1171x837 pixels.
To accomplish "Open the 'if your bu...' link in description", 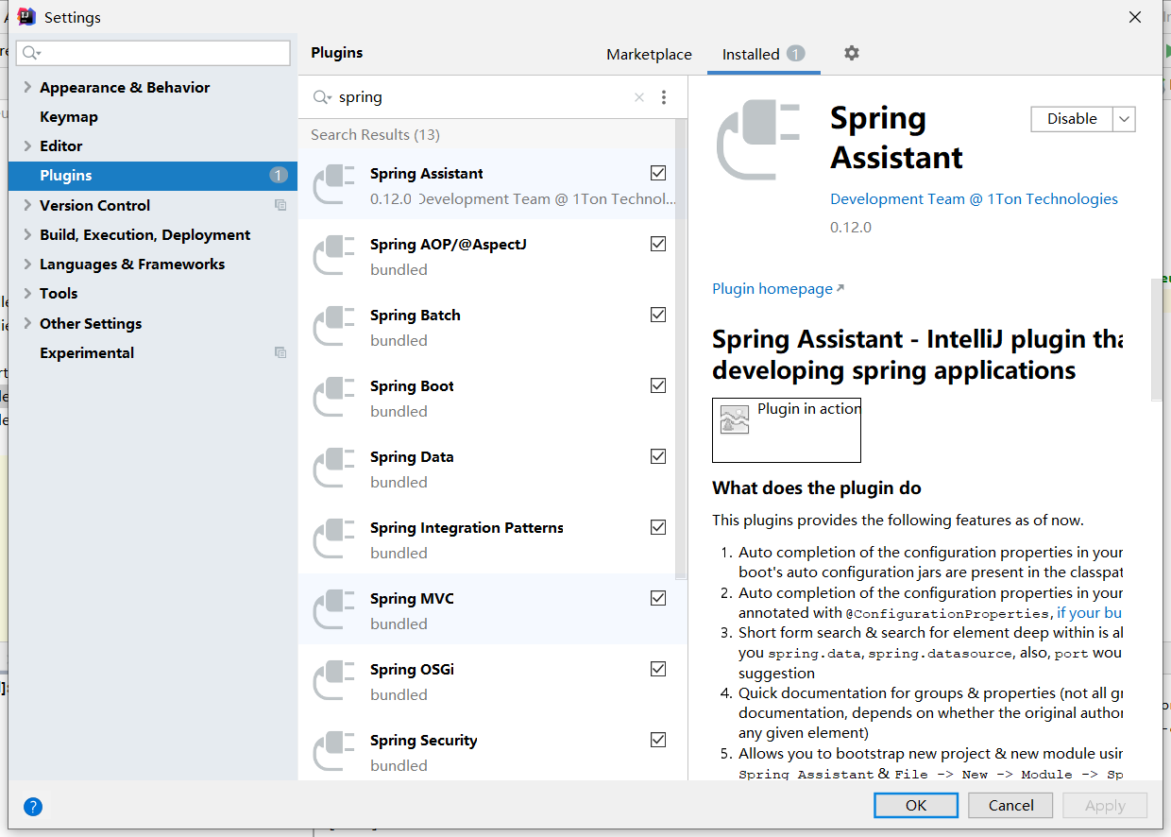I will click(1089, 612).
